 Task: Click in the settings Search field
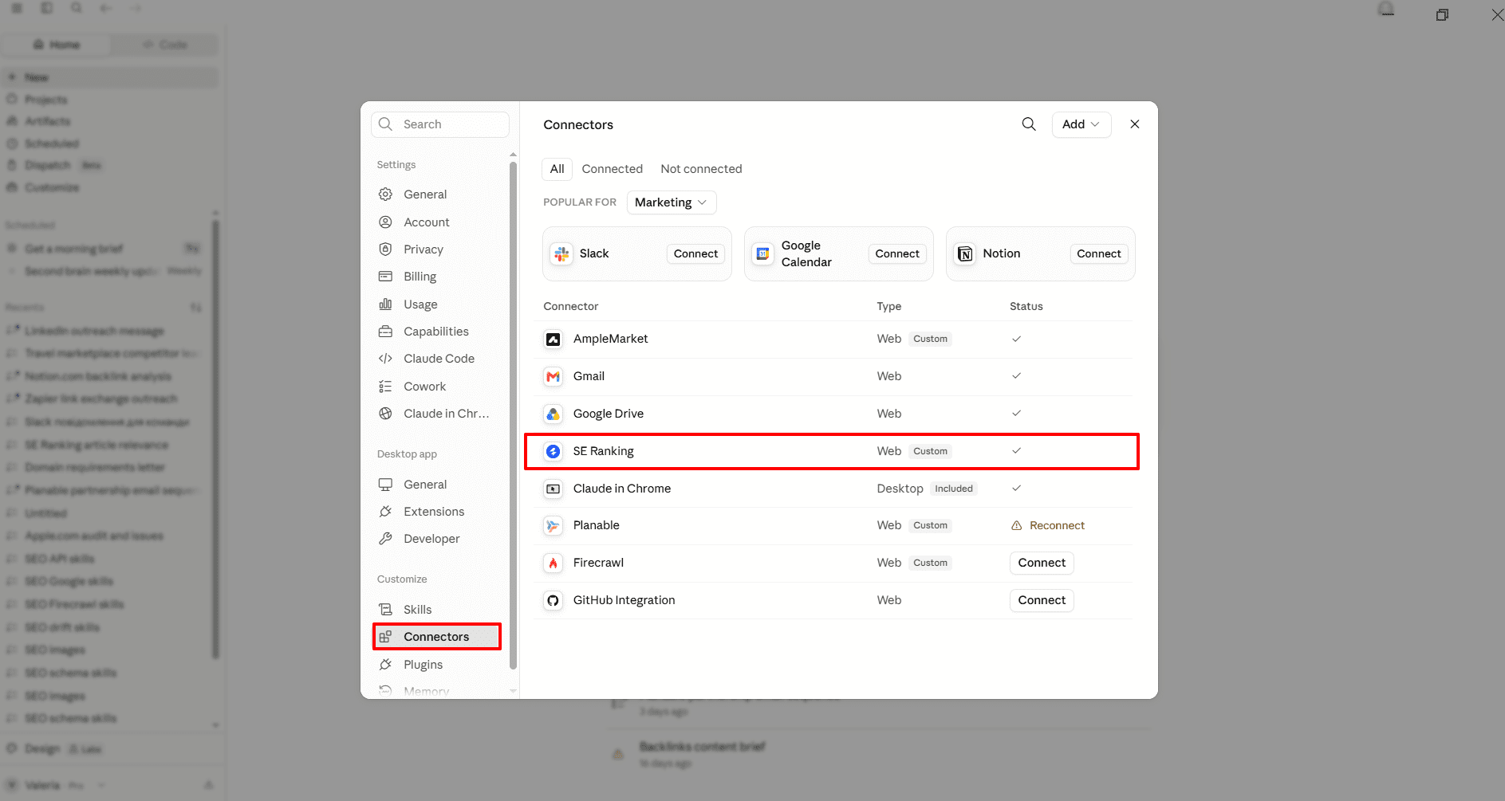(x=440, y=124)
